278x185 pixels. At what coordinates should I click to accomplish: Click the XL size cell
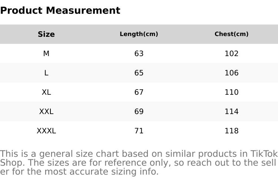(46, 92)
